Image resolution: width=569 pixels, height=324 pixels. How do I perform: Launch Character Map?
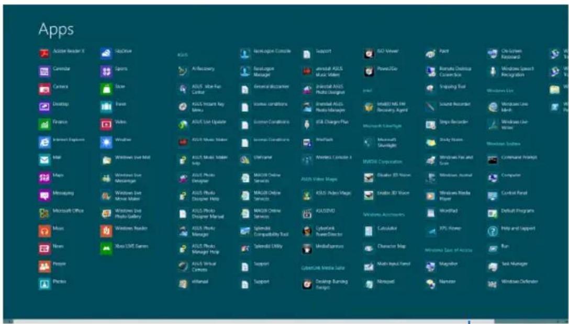[x=385, y=249]
